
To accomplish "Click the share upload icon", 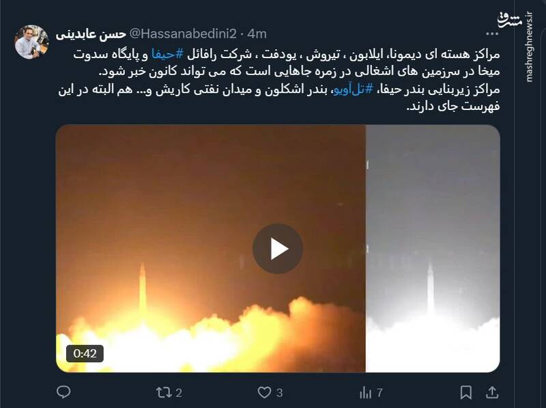I will click(x=492, y=393).
